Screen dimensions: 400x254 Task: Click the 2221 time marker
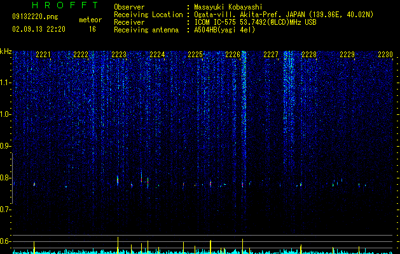[43, 55]
